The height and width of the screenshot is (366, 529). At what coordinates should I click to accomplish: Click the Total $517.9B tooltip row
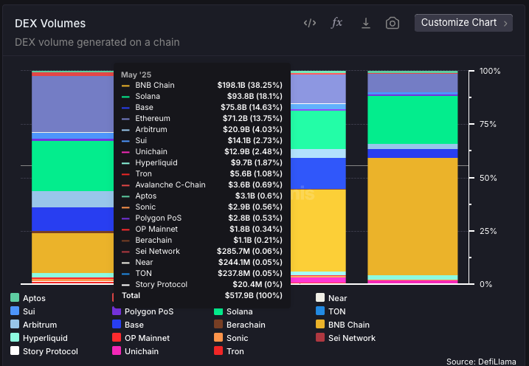click(x=201, y=295)
